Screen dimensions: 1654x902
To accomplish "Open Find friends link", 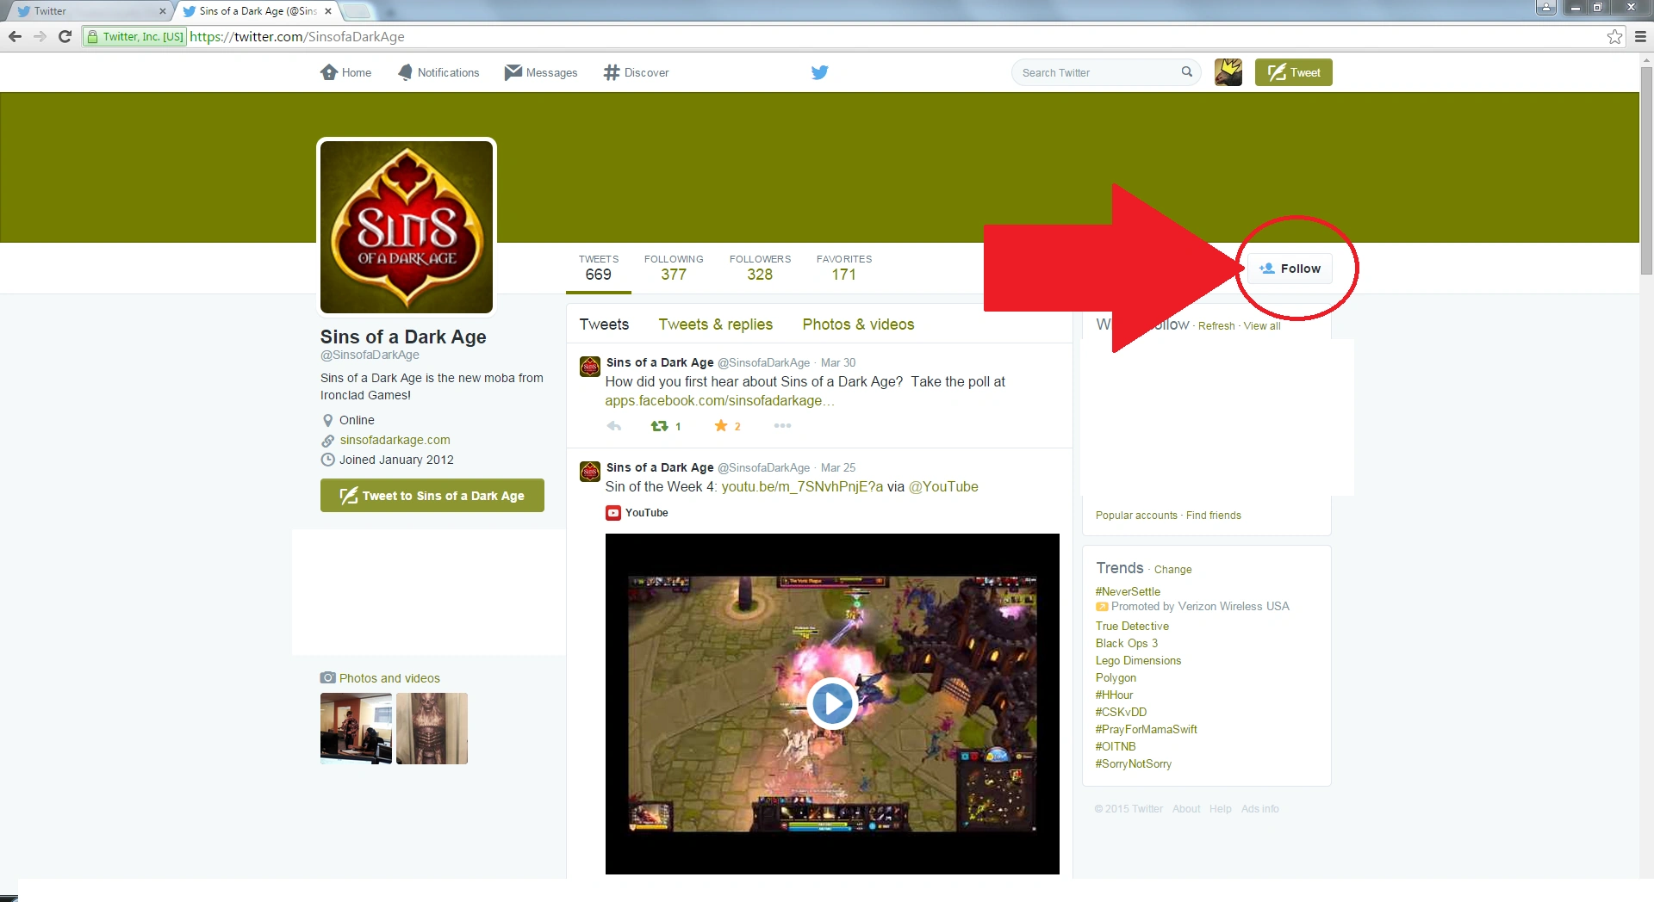I will pos(1214,516).
